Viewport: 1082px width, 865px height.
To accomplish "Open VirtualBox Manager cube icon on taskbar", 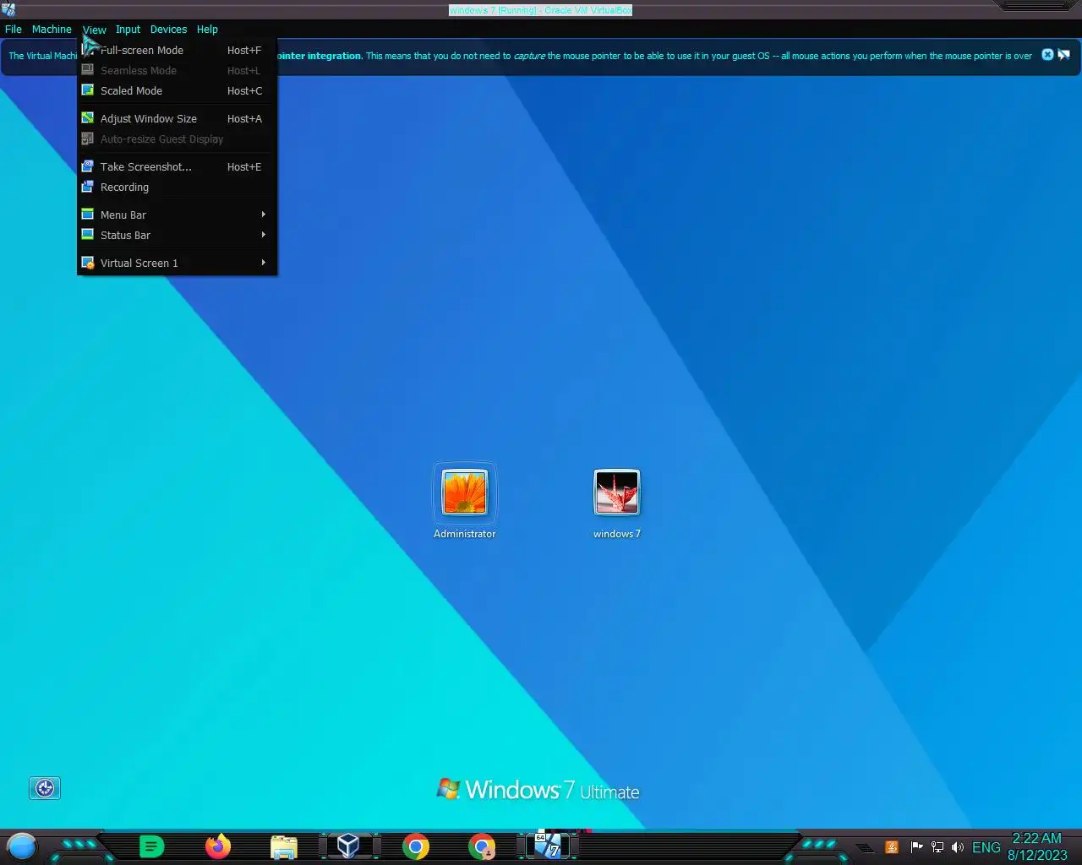I will point(348,846).
